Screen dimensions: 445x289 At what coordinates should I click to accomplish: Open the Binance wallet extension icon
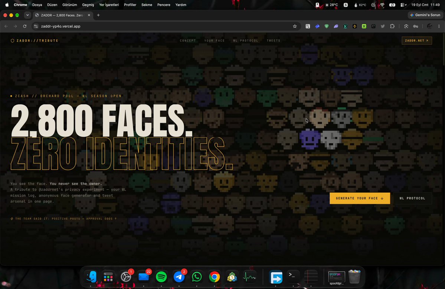click(x=354, y=26)
